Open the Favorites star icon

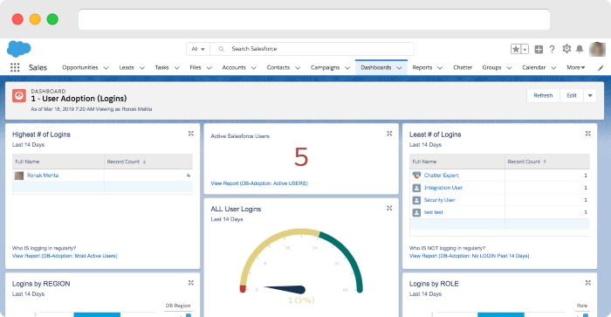[516, 49]
